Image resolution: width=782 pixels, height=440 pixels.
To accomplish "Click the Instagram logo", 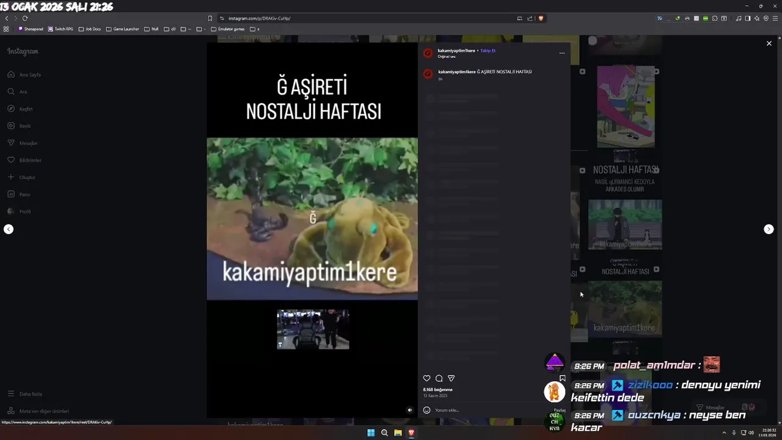I will [23, 51].
